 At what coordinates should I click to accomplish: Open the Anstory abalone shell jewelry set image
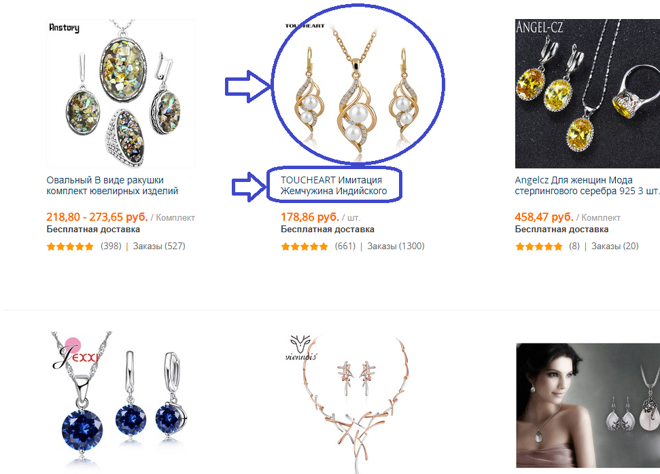[x=121, y=93]
